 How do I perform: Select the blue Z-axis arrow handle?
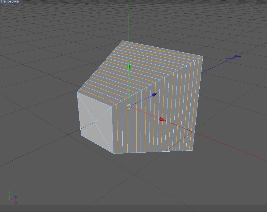click(x=155, y=95)
